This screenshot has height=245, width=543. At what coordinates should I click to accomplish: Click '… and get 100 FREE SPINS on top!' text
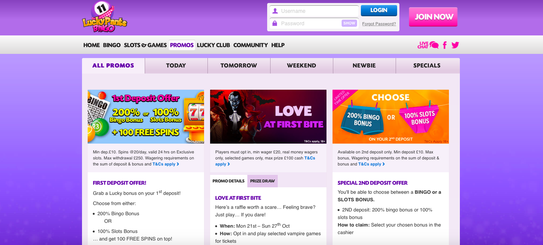point(133,239)
